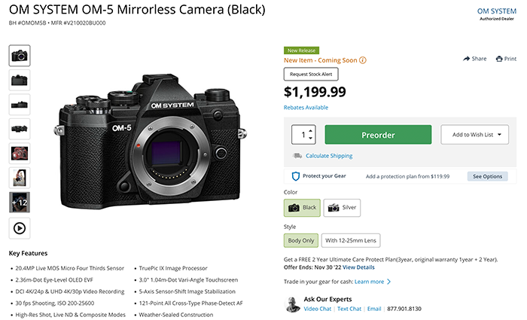The height and width of the screenshot is (320, 527).
Task: Adjust the quantity stepper arrows
Action: coord(312,135)
